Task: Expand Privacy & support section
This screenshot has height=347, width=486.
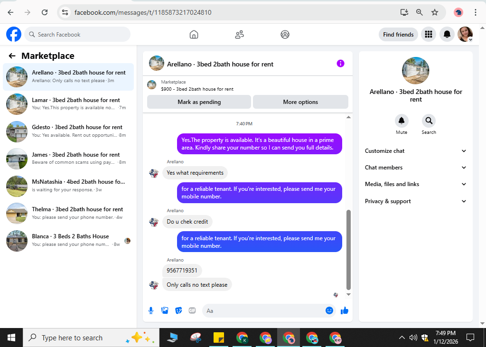Action: click(x=415, y=201)
